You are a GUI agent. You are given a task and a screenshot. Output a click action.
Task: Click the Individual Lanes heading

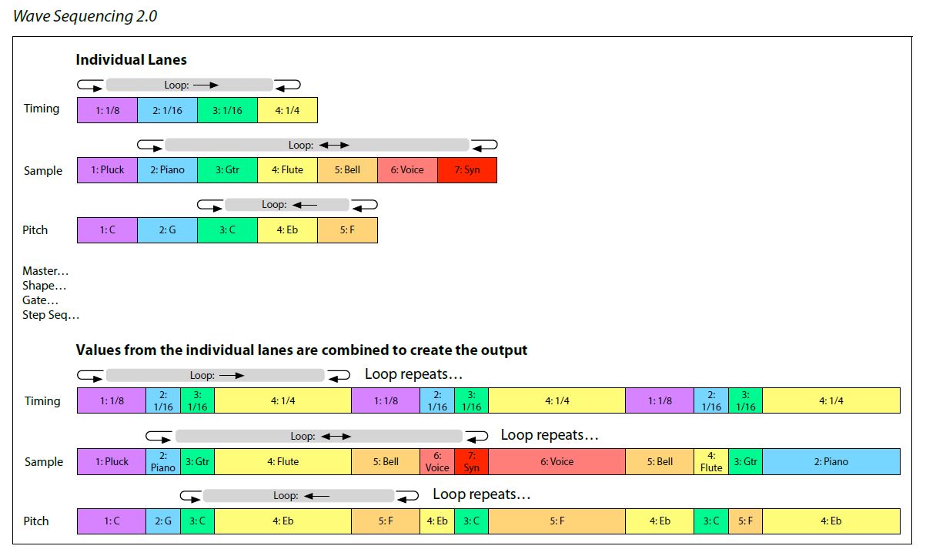click(x=131, y=59)
